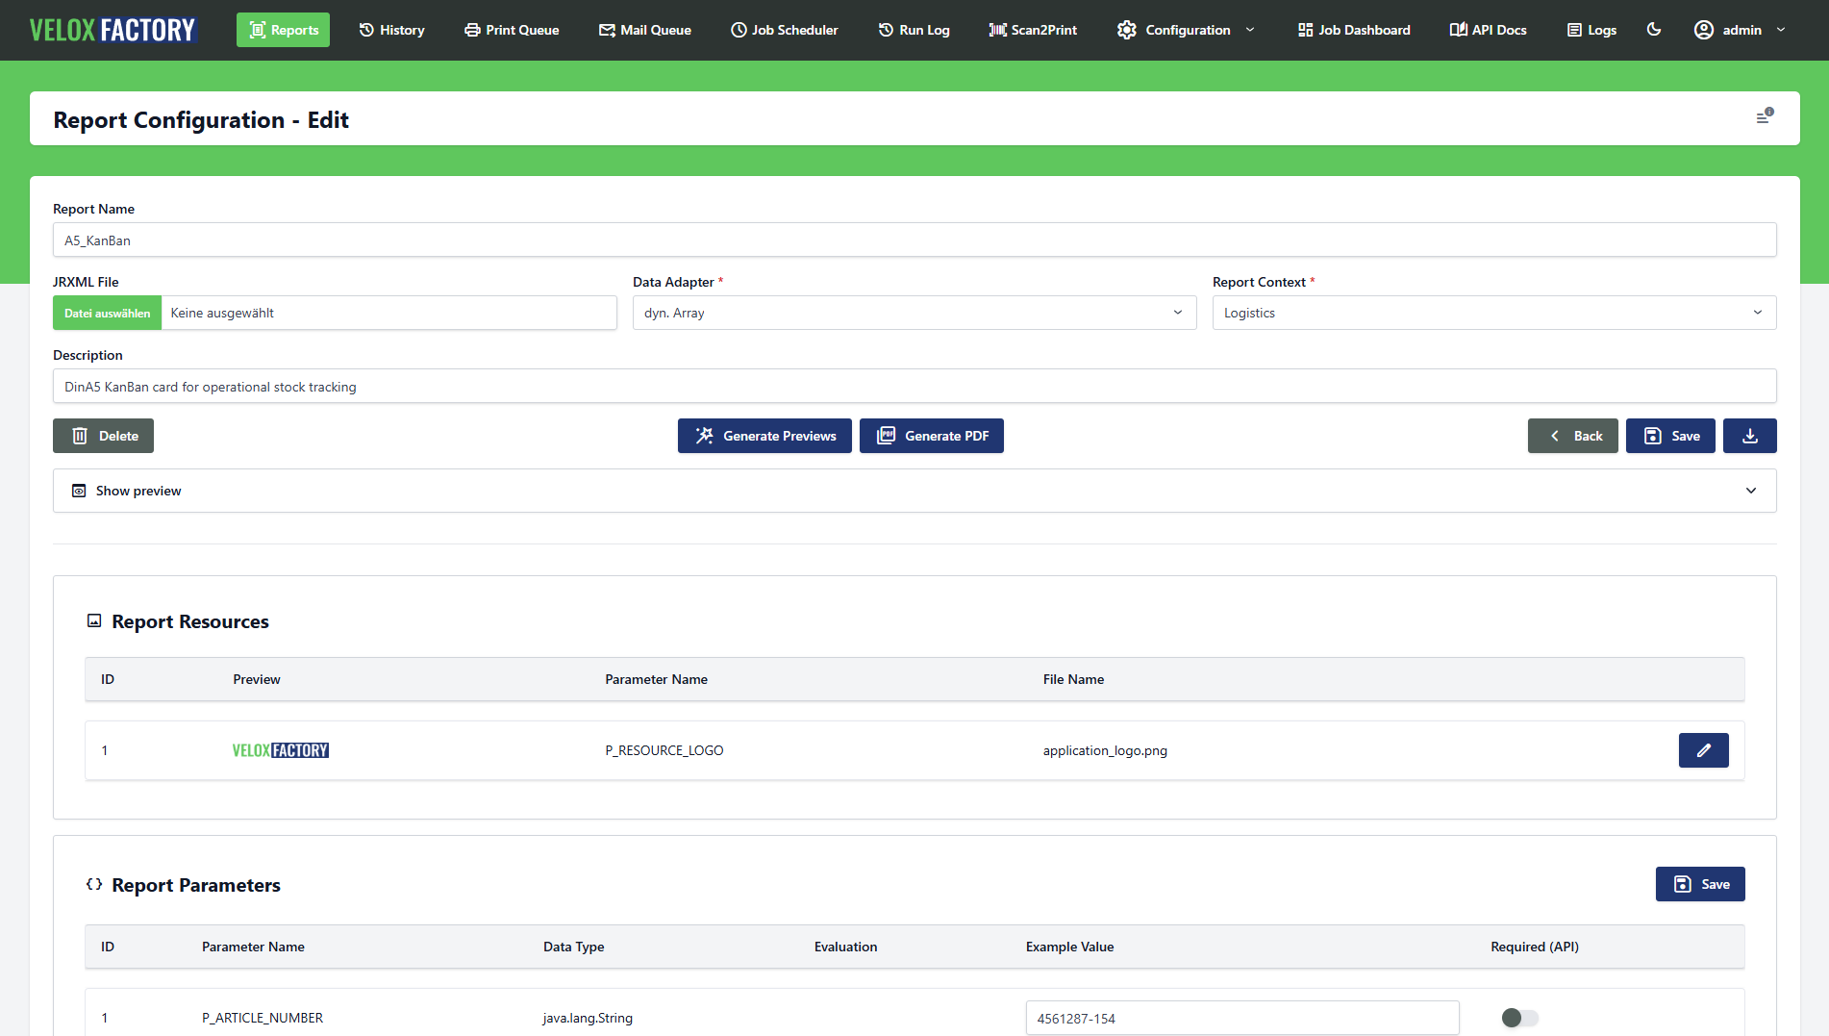Click the download icon button

1750,436
